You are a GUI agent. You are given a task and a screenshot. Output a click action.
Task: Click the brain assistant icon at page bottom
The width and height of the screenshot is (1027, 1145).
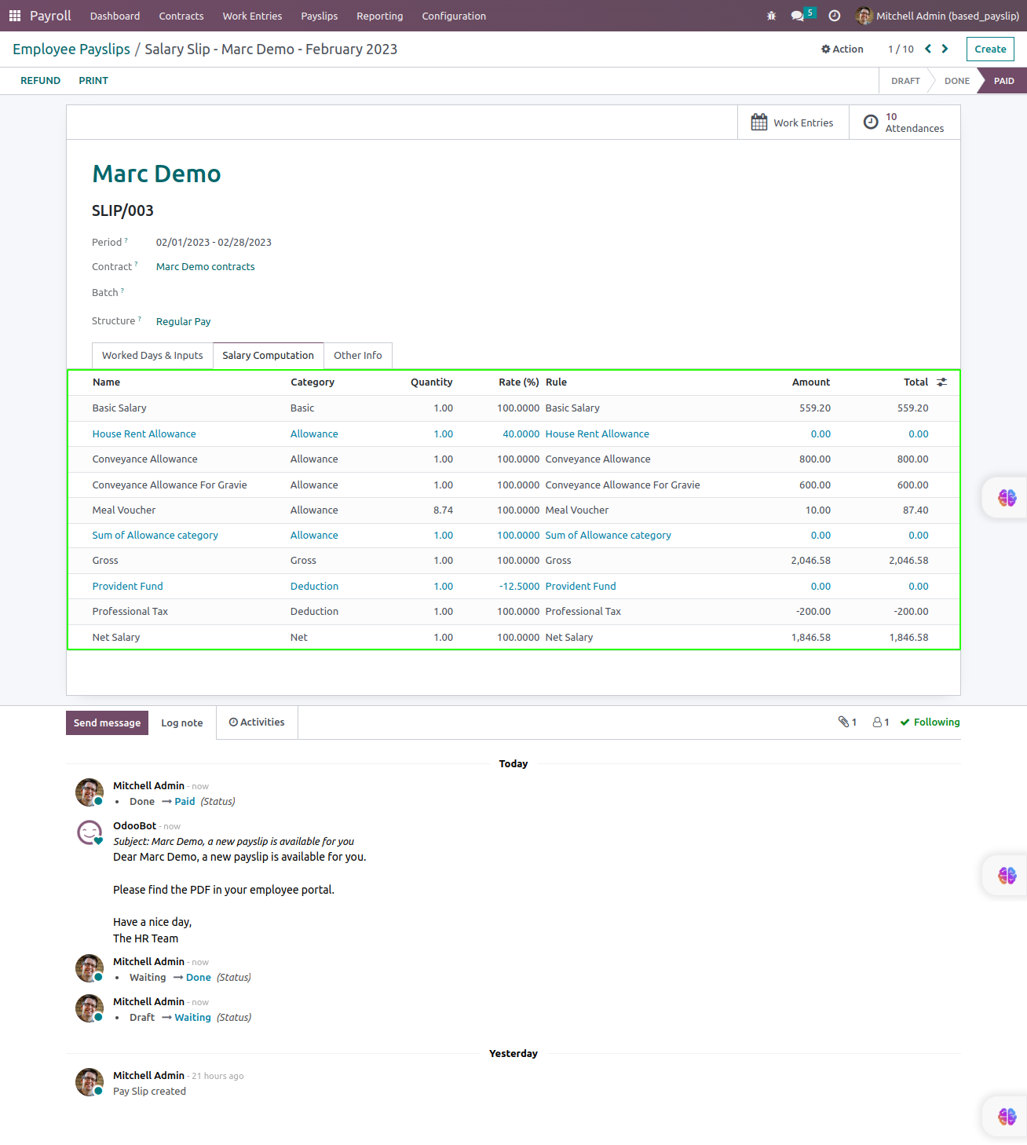click(1007, 1117)
